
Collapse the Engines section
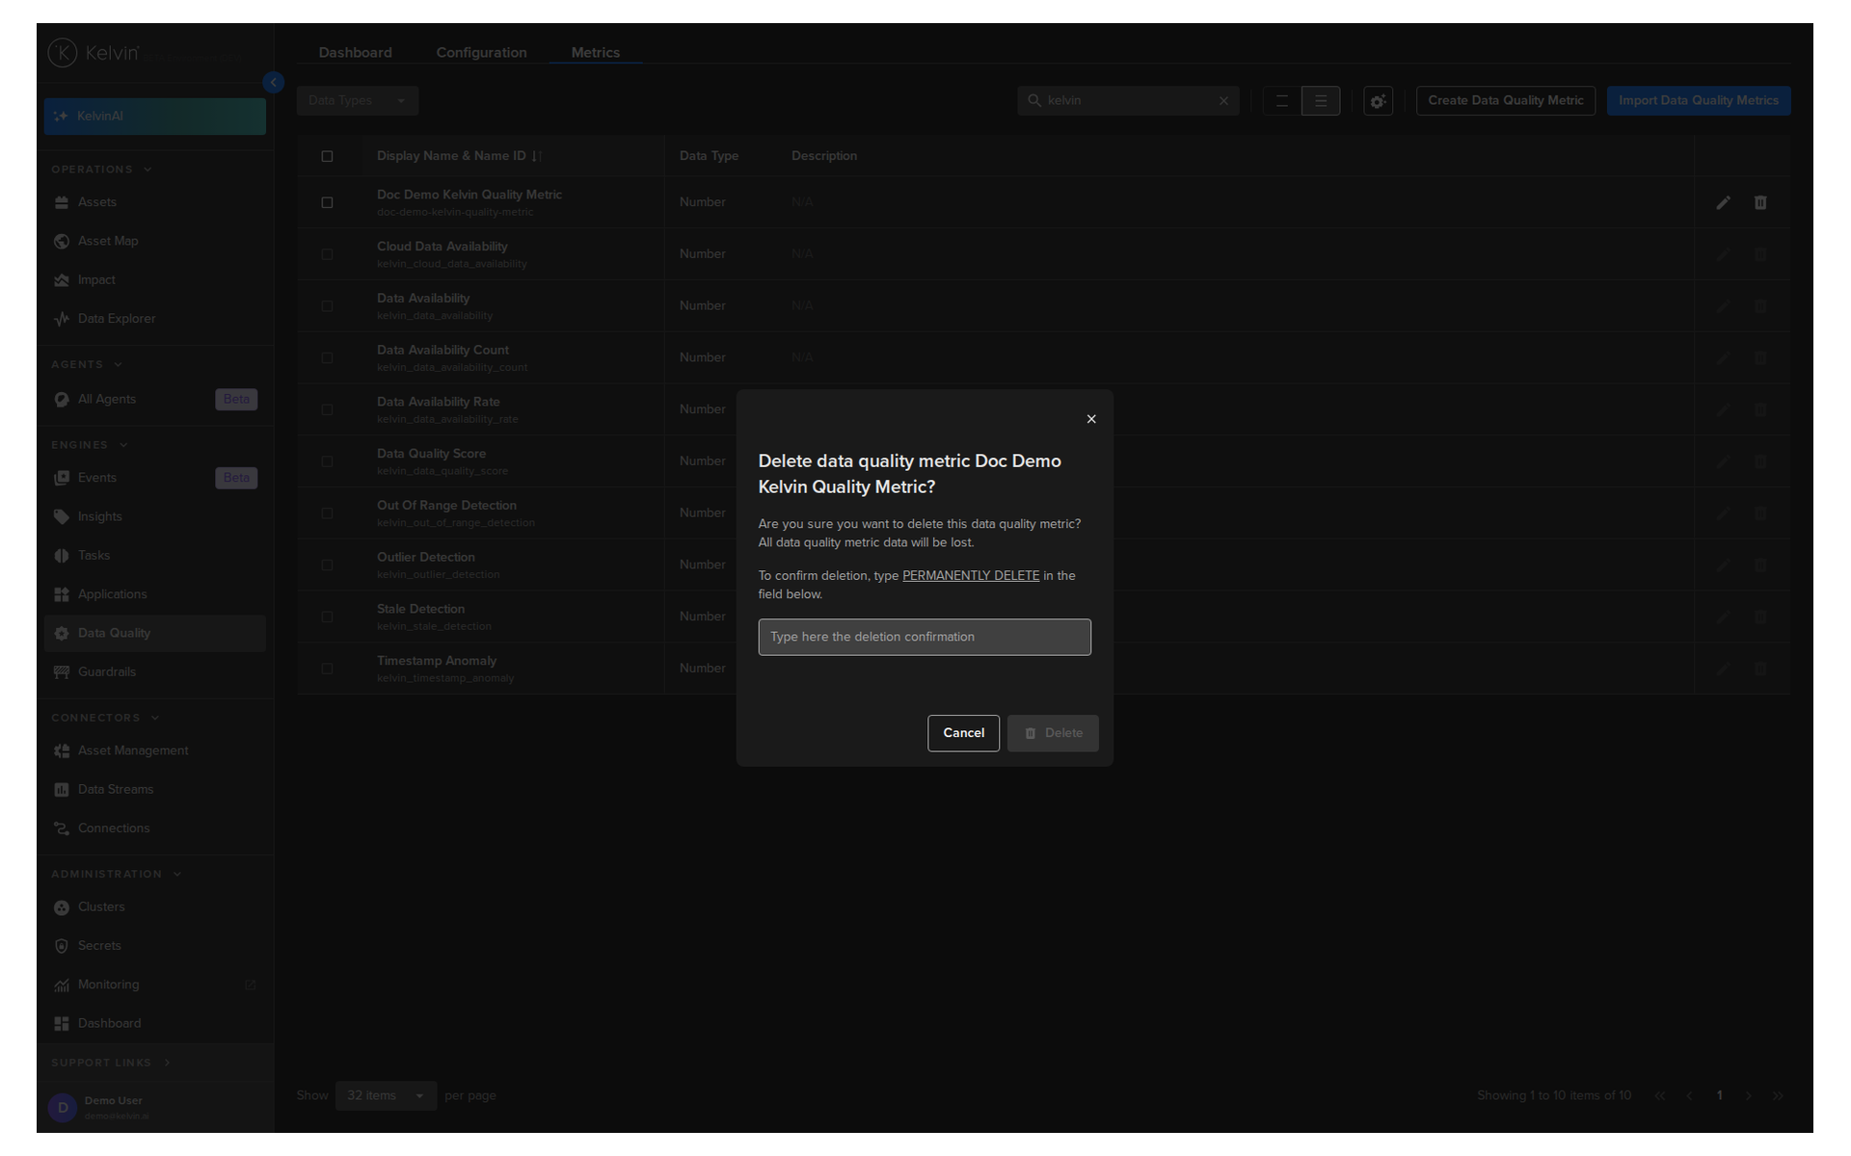90,445
